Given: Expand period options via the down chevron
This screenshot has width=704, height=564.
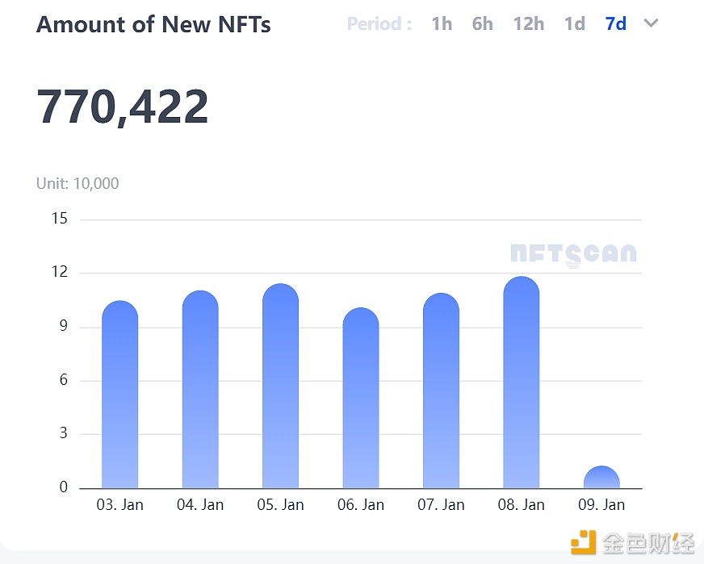Looking at the screenshot, I should (651, 23).
